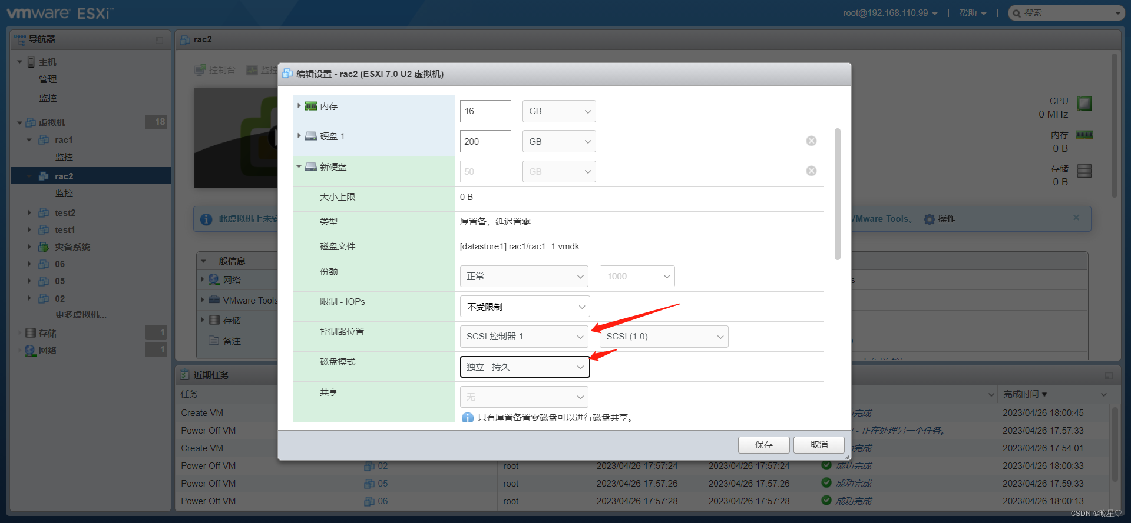Click the Recent tasks panel icon
This screenshot has width=1131, height=523.
tap(184, 375)
